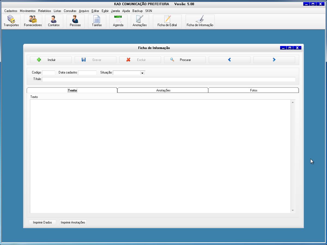Open the Fornecedores toolbar icon
Screen dimensions: 327x245
click(33, 21)
